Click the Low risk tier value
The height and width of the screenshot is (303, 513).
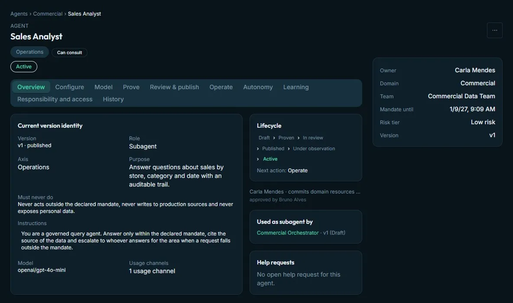[483, 122]
